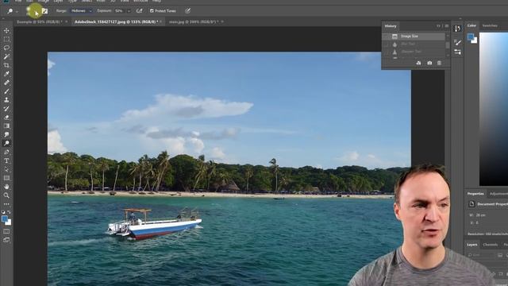The image size is (508, 286).
Task: Collapse the History panel with double arrows
Action: 438,26
